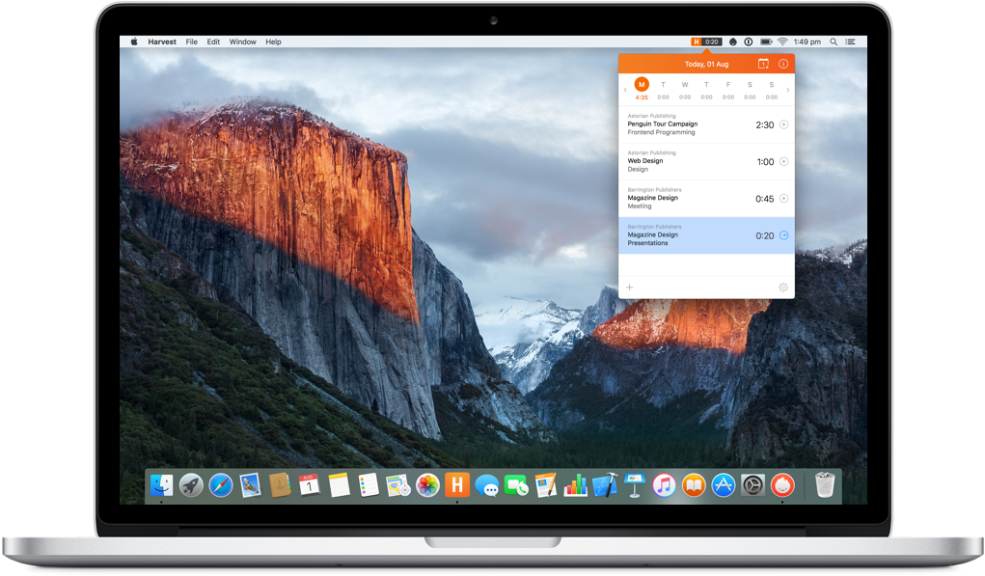Viewport: 985px width, 576px height.
Task: Open Spotlight search in the menu bar
Action: [x=835, y=42]
